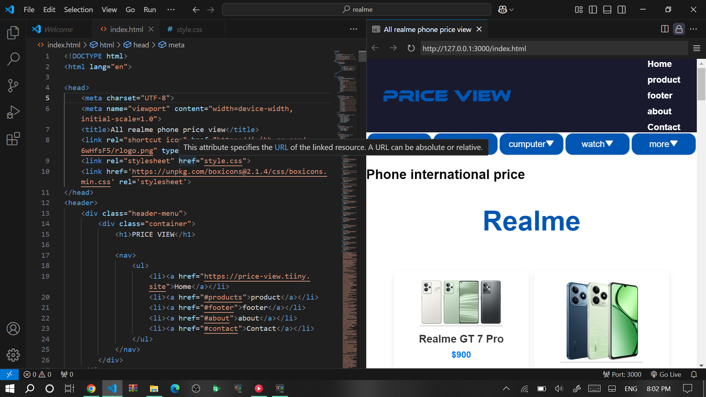Expand the more dropdown in preview

(663, 144)
